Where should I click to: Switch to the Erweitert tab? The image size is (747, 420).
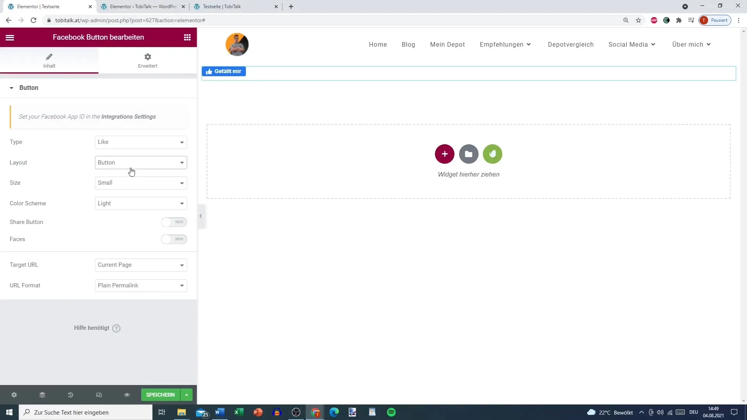[x=148, y=61]
